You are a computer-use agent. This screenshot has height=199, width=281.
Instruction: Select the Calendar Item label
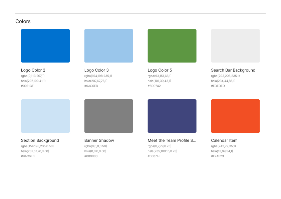(x=224, y=140)
